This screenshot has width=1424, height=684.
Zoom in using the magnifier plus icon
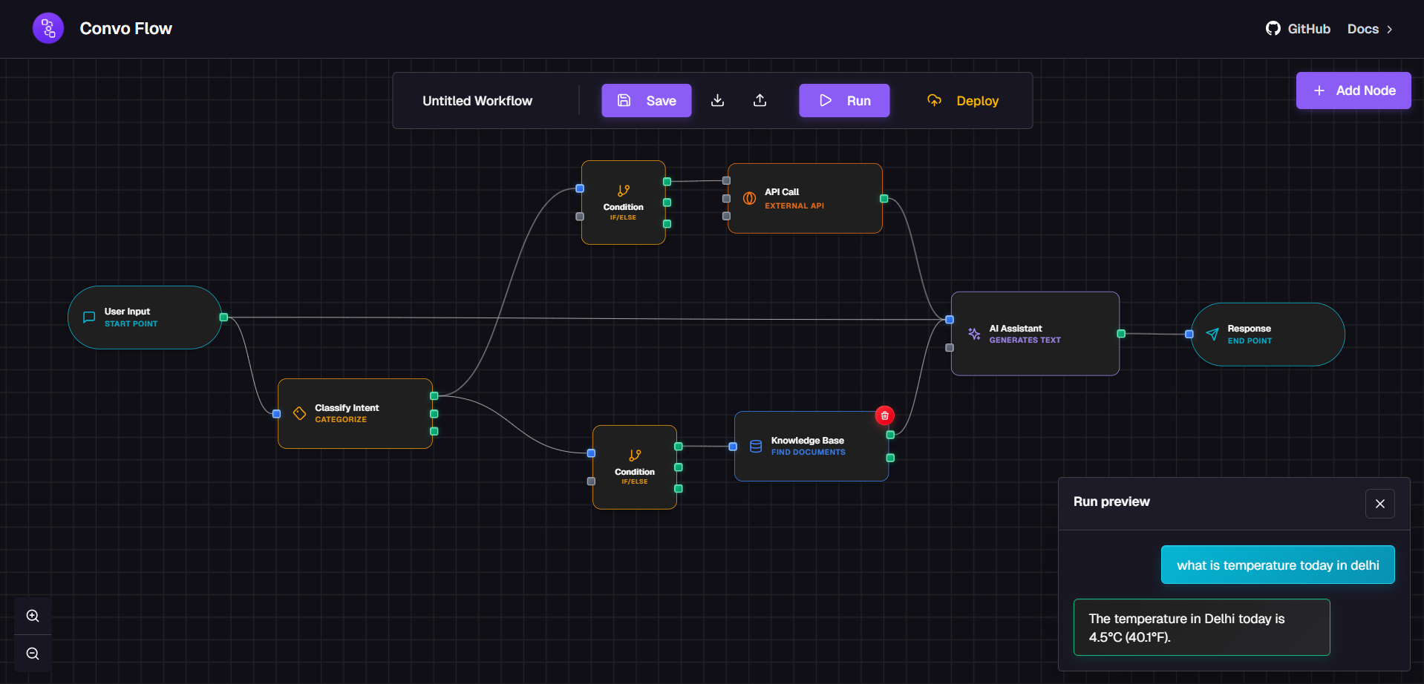[x=32, y=615]
